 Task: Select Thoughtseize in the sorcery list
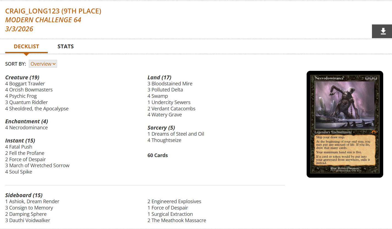(166, 140)
